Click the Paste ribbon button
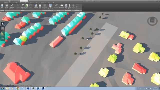 click(73, 6)
